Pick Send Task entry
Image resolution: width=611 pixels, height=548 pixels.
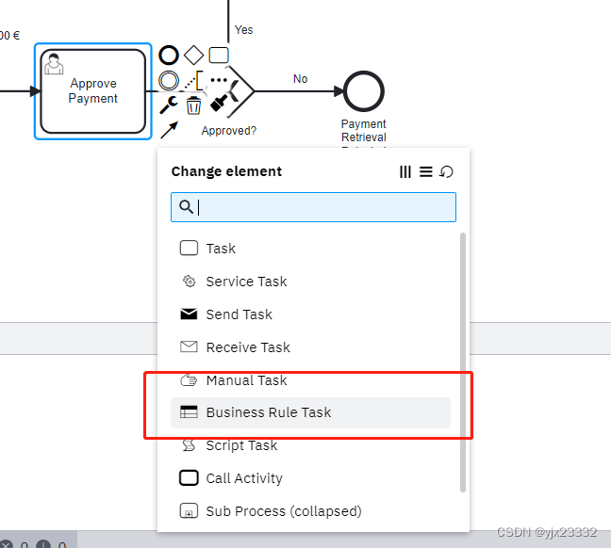tap(239, 314)
